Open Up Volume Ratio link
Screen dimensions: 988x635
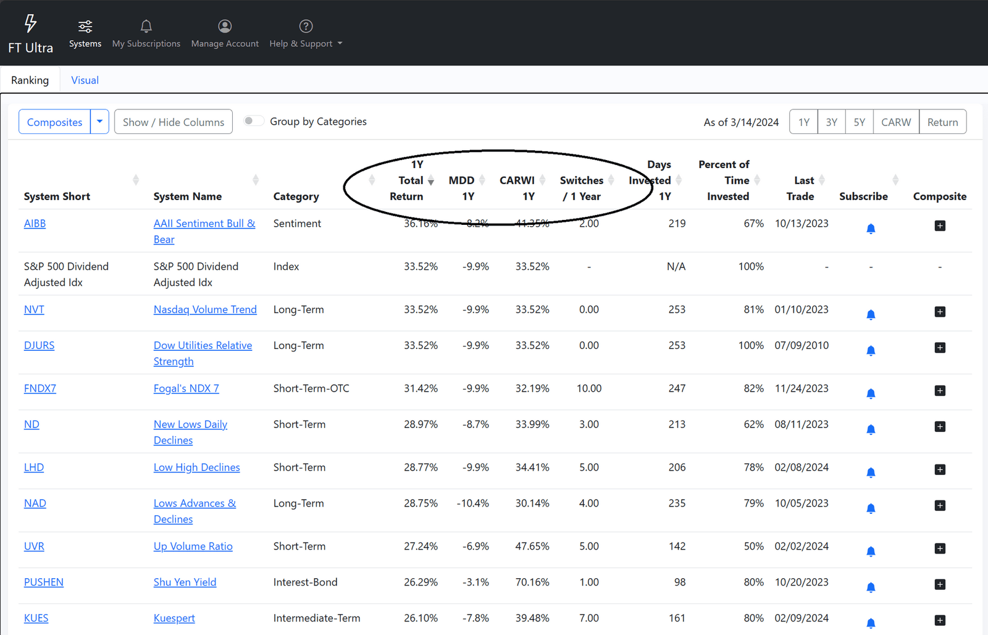[x=193, y=547]
